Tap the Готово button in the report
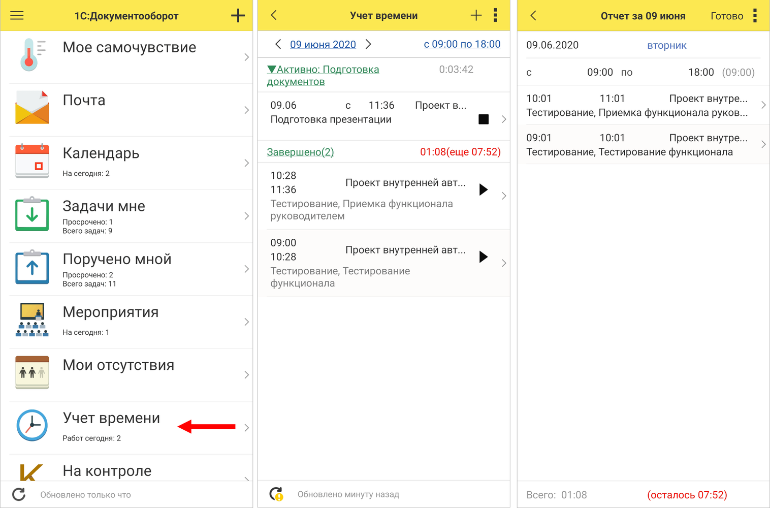 coord(727,16)
